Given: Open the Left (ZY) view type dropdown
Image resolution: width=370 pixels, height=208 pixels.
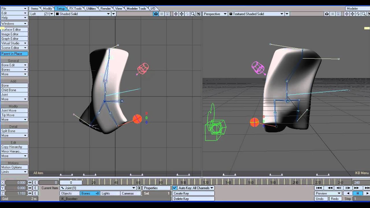Looking at the screenshot, I should tap(42, 14).
